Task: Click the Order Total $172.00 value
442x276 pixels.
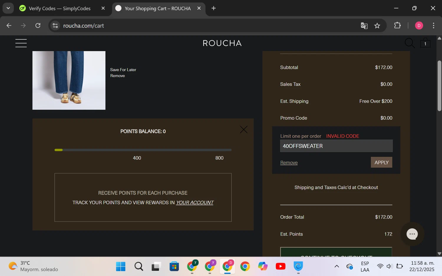Action: (x=383, y=217)
